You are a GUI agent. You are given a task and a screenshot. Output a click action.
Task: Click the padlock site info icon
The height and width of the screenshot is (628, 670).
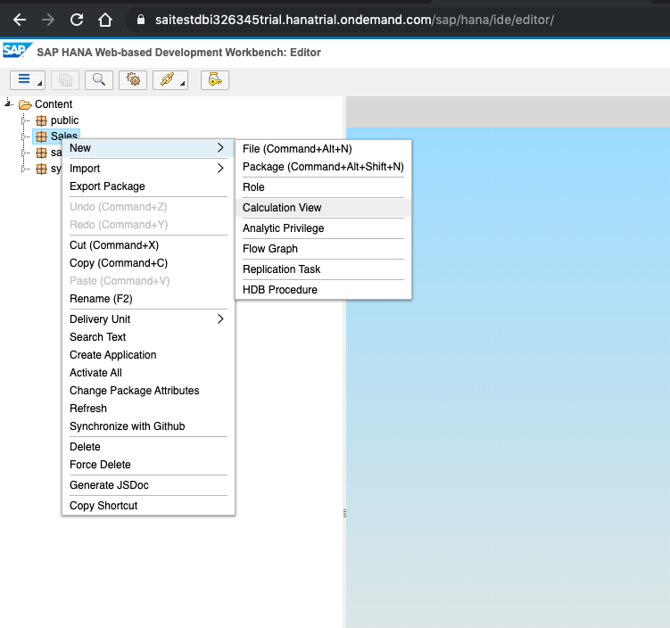141,20
